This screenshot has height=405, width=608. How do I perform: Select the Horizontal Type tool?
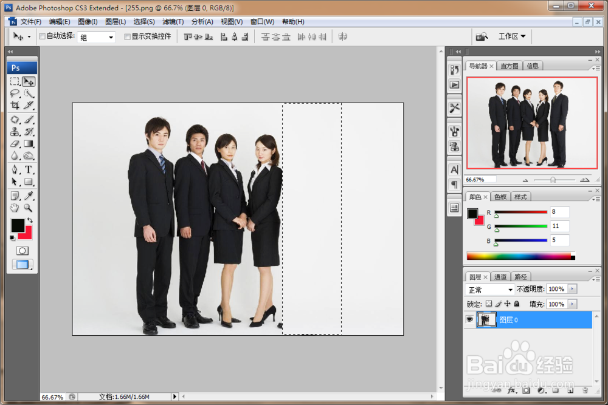(x=29, y=169)
